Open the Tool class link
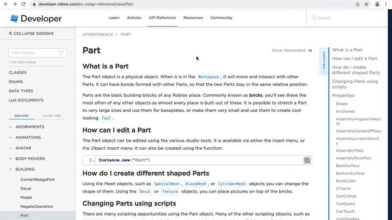Screen dimensions: 392x220 [106, 118]
